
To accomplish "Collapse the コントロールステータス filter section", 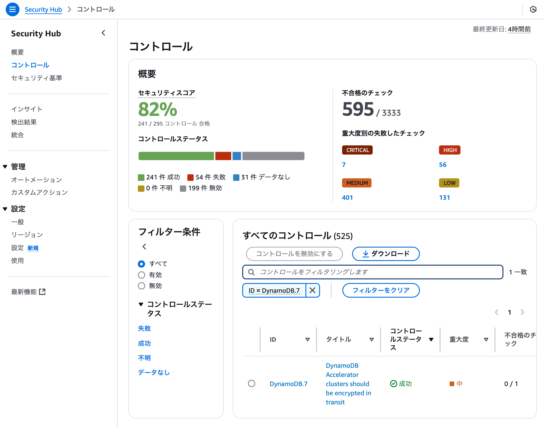I will (x=141, y=304).
